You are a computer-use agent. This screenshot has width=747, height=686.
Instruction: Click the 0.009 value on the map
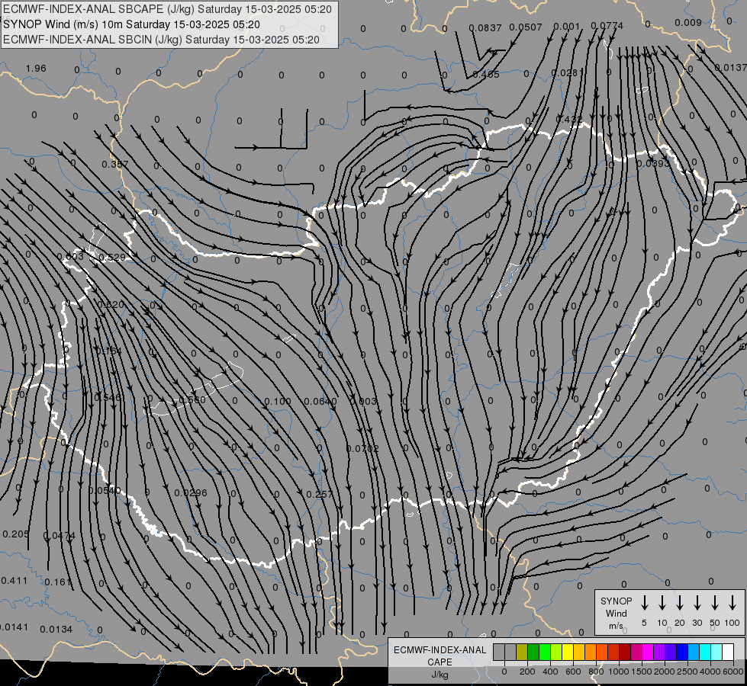click(x=688, y=22)
